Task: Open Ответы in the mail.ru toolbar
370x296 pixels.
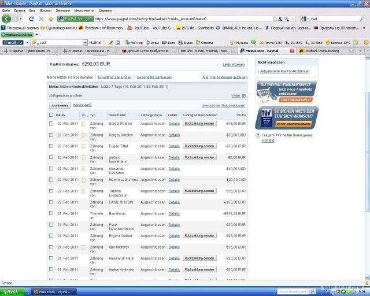Action: coord(204,43)
